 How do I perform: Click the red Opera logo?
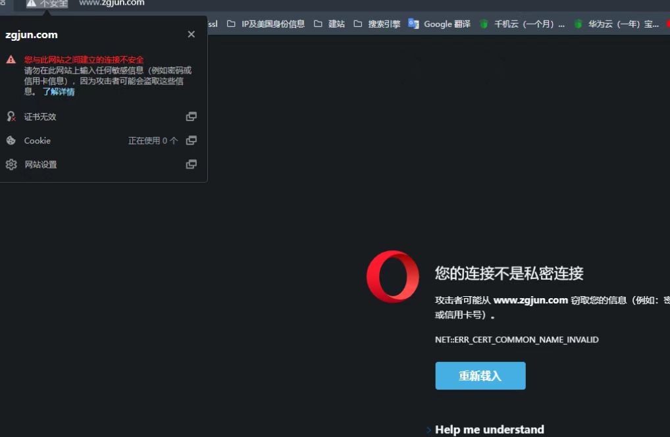click(x=393, y=276)
